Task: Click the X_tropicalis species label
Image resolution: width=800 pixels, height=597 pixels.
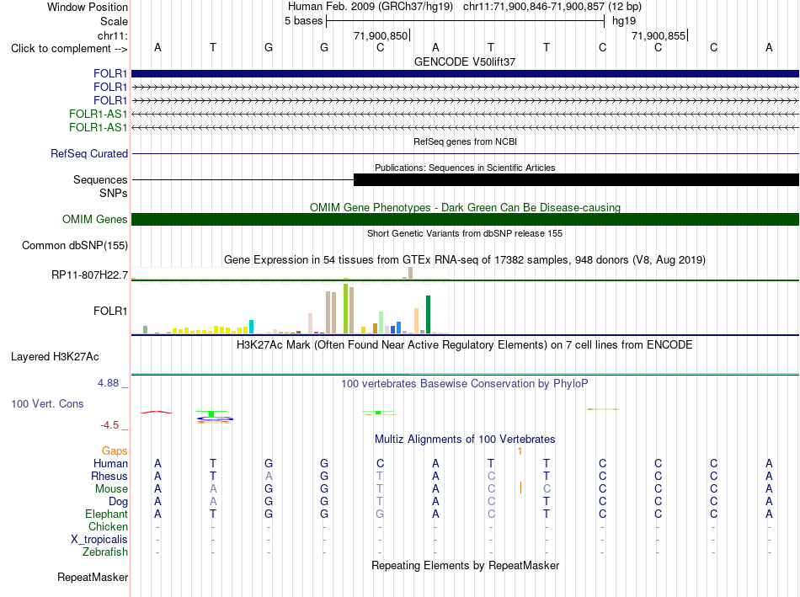Action: click(99, 540)
